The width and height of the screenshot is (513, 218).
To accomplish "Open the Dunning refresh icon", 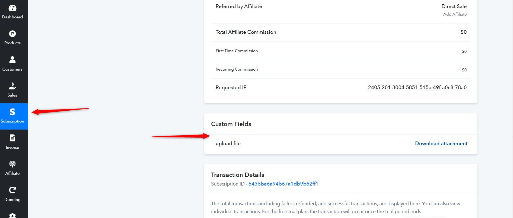I will point(12,190).
